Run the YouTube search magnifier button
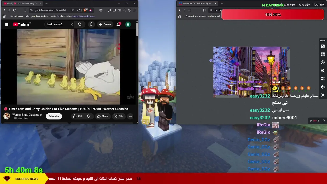 pos(80,24)
